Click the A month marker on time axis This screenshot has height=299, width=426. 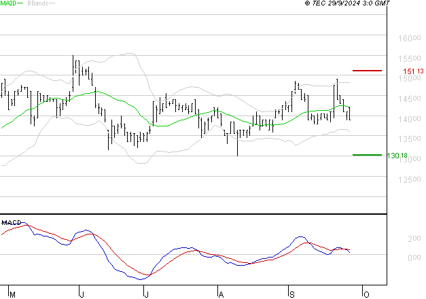(x=221, y=295)
